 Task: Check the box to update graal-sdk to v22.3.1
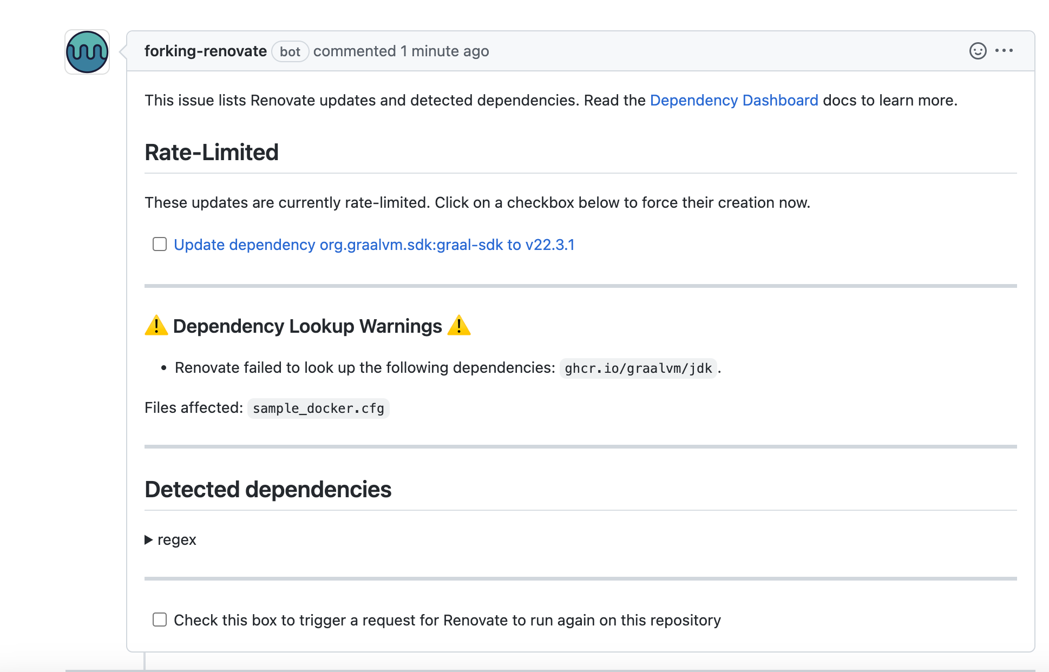[x=160, y=245]
